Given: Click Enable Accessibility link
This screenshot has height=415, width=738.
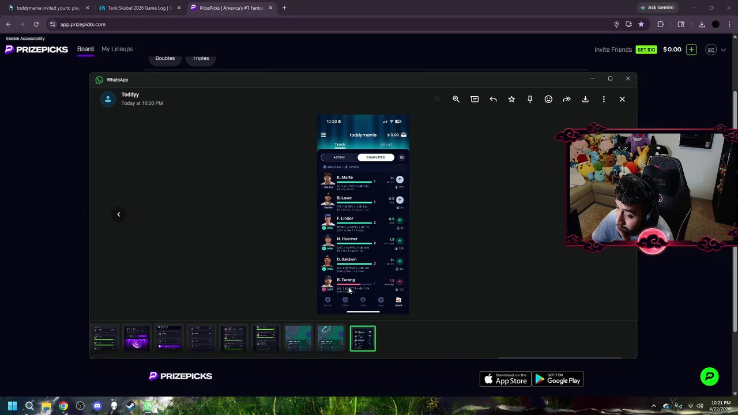Looking at the screenshot, I should 25,39.
